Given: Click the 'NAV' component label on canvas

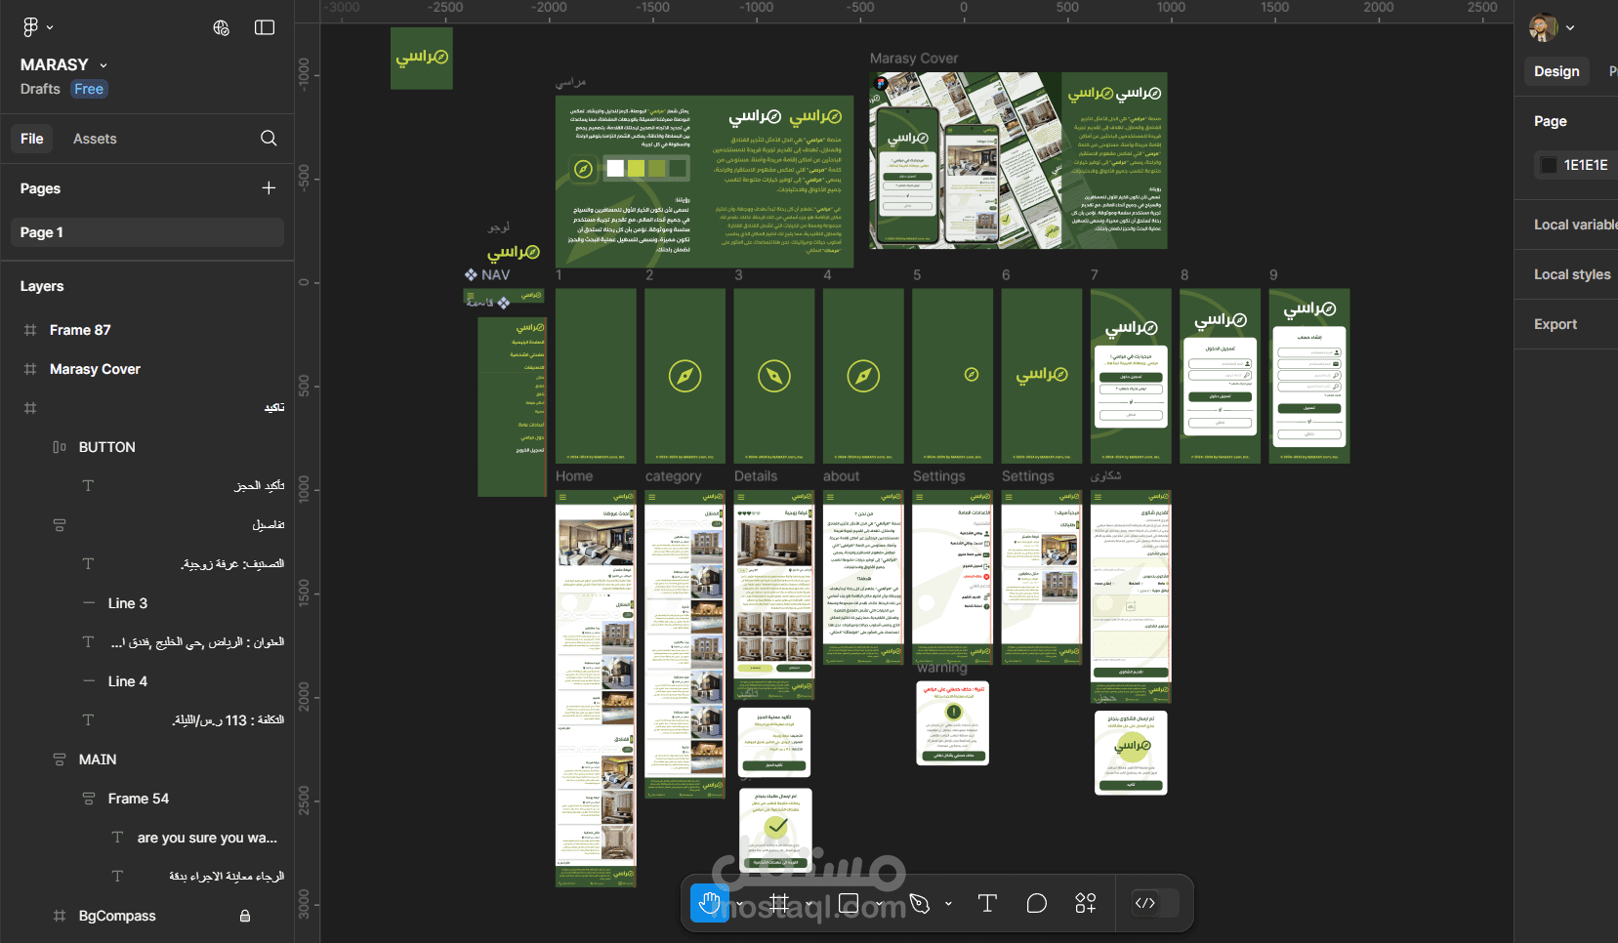Looking at the screenshot, I should click(x=496, y=275).
